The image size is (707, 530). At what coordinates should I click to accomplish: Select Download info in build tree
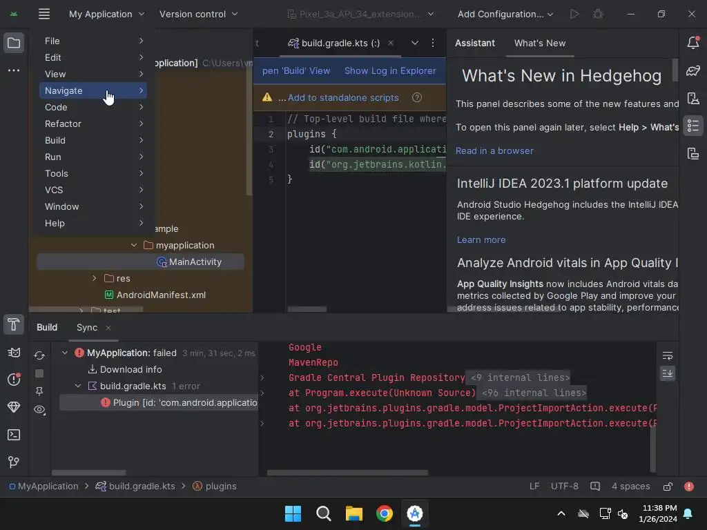[130, 369]
